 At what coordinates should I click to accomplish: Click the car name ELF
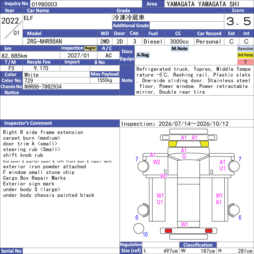tap(28, 18)
